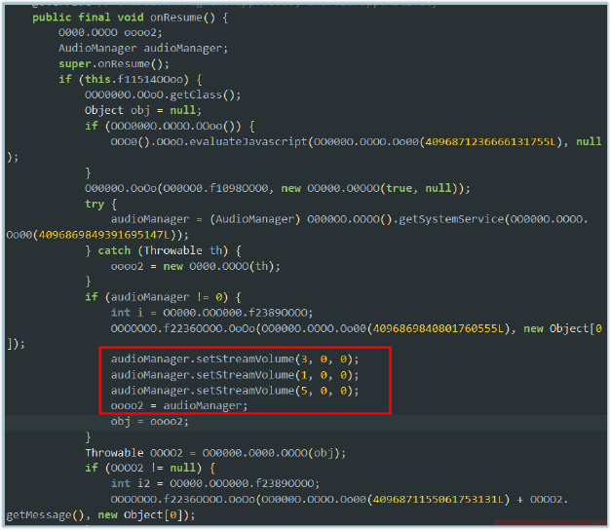The width and height of the screenshot is (611, 530).
Task: Click the int i variable declaration
Action: click(x=125, y=312)
